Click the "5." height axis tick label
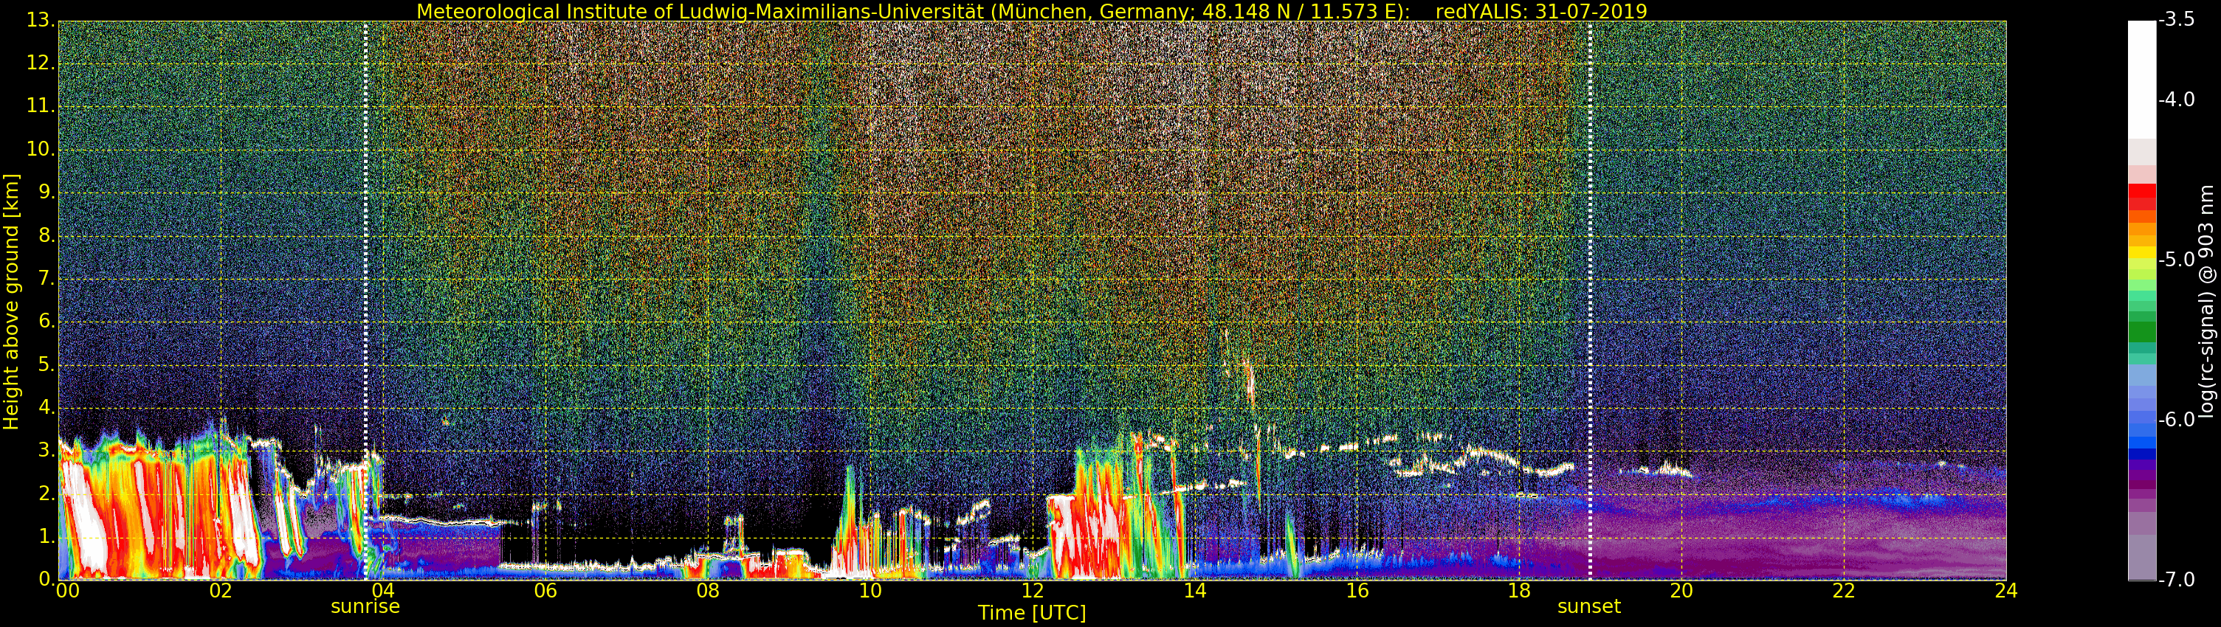This screenshot has height=627, width=2221. 47,364
